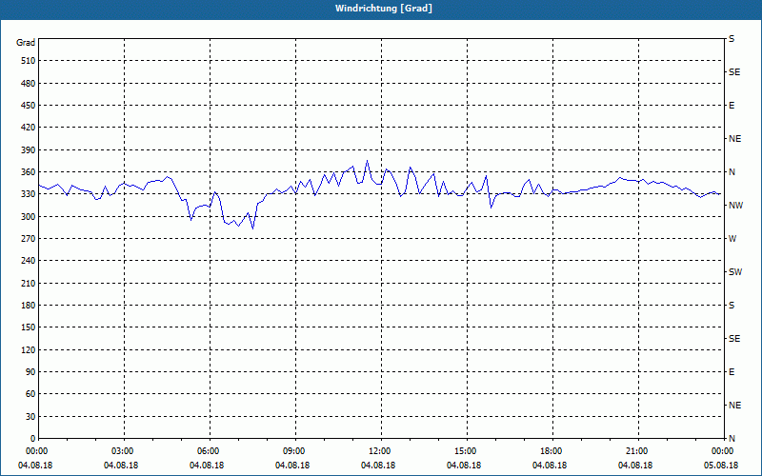Screen dimensions: 762x476
Task: Click the 09:00 time label
Action: click(295, 451)
